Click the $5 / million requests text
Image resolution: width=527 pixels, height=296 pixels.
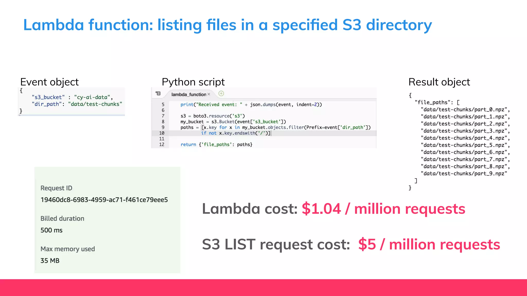(429, 244)
